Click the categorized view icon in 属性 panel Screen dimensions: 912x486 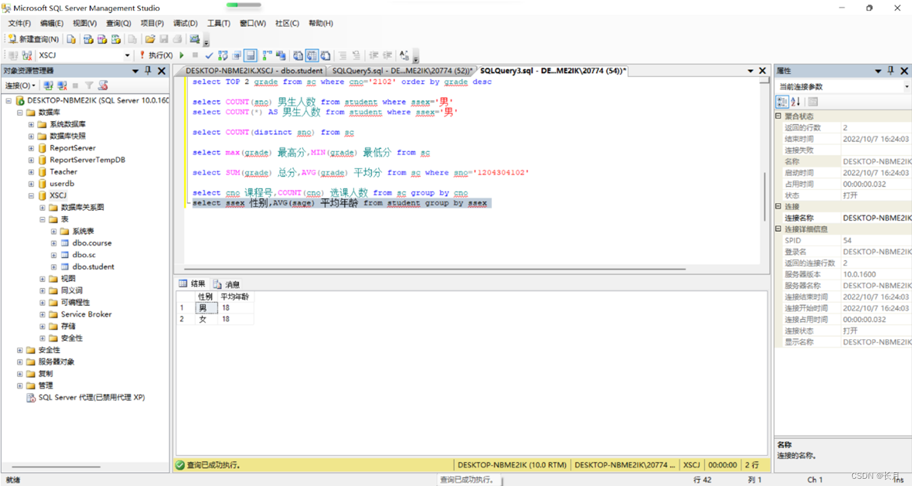coord(782,101)
